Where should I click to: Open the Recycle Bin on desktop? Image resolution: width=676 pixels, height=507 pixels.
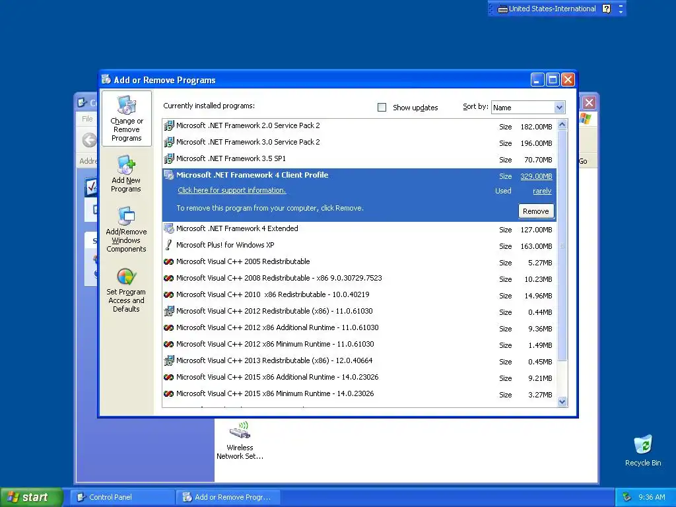(x=643, y=450)
